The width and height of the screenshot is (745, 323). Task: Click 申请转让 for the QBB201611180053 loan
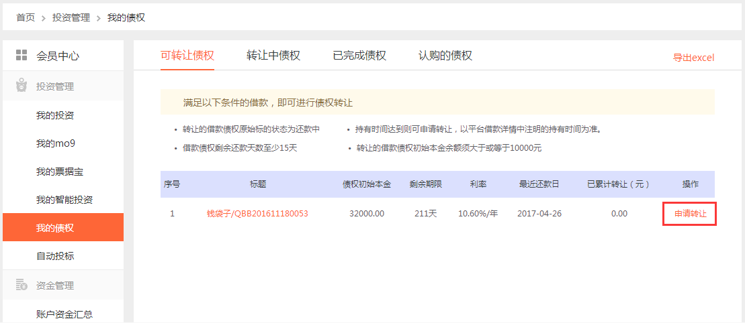click(691, 214)
